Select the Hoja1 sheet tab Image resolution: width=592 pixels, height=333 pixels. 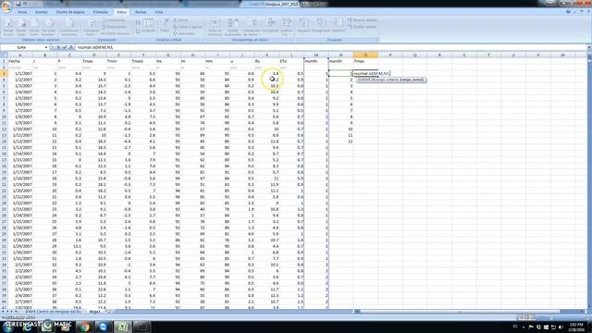[x=94, y=312]
